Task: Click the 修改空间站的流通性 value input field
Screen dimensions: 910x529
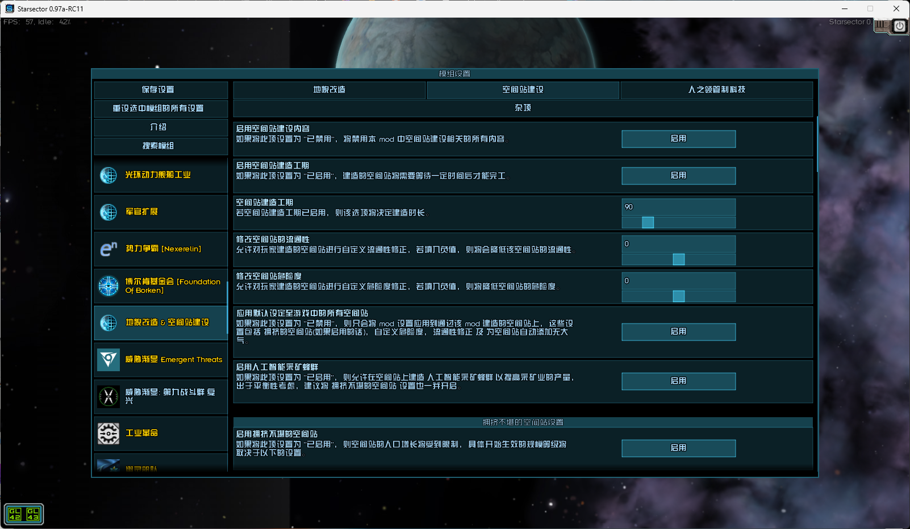Action: 678,244
